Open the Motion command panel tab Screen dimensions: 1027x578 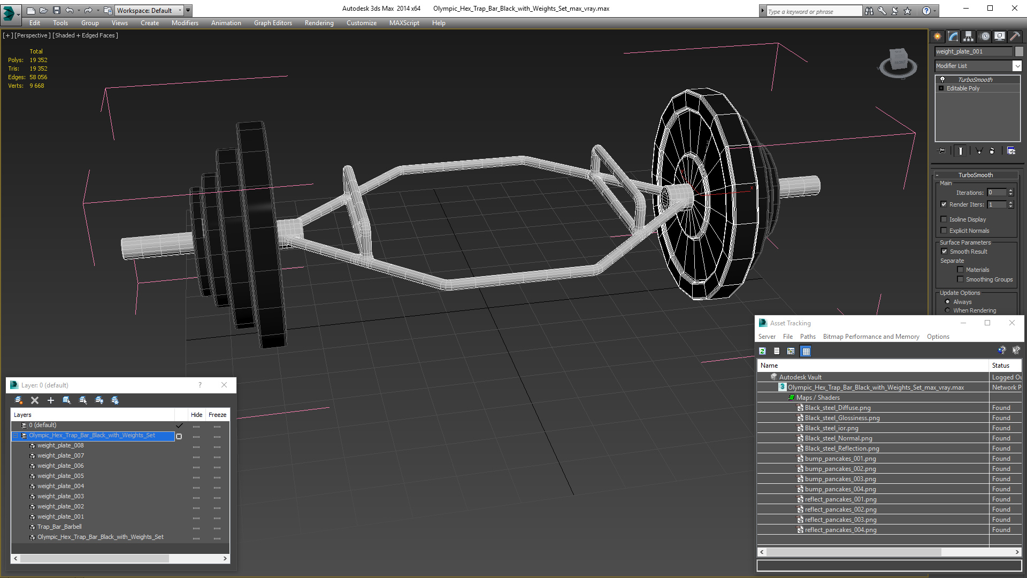click(984, 36)
